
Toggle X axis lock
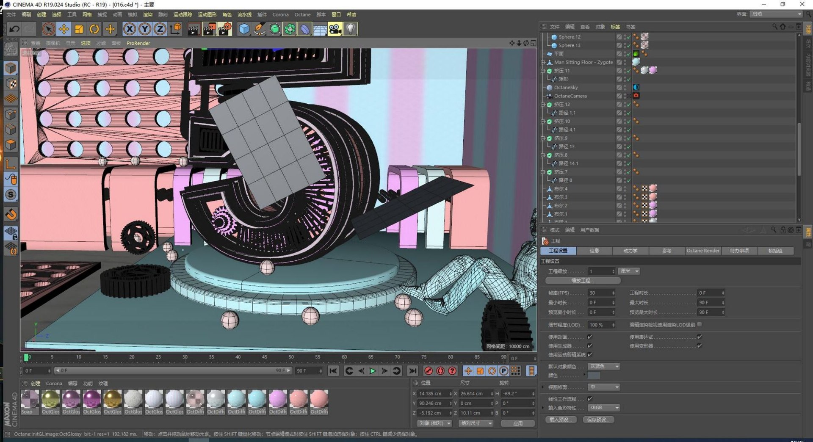130,29
